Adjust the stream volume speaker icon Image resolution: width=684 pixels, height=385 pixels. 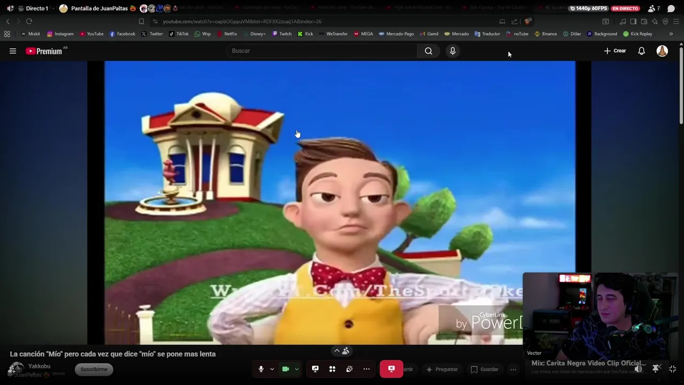[x=638, y=369]
